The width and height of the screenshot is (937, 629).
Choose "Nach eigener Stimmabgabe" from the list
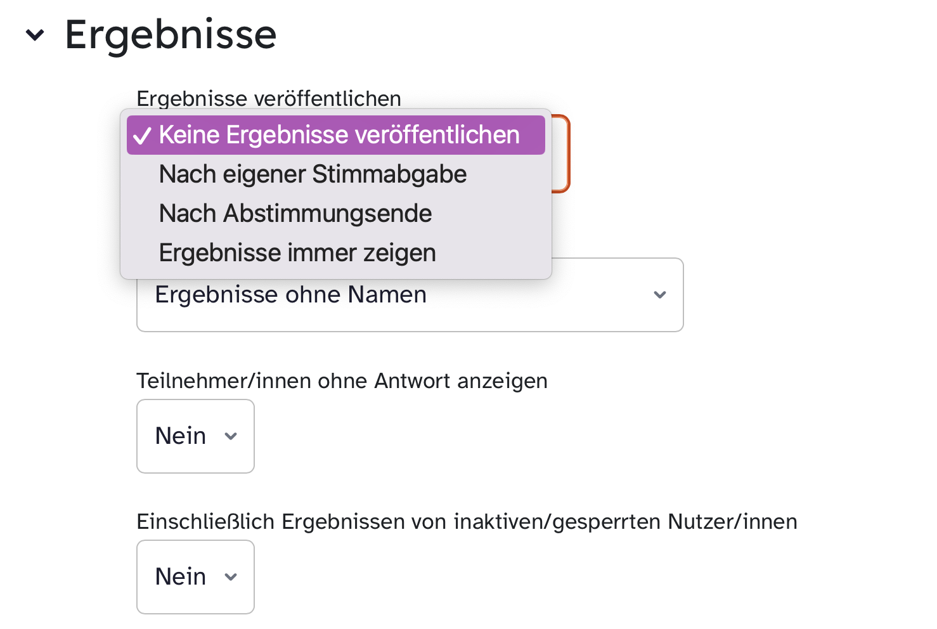tap(313, 174)
